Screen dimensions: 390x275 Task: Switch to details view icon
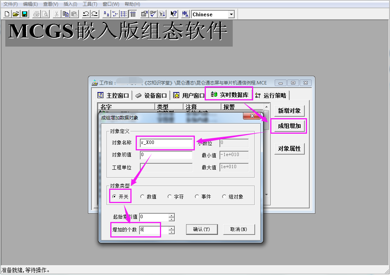tap(133, 14)
